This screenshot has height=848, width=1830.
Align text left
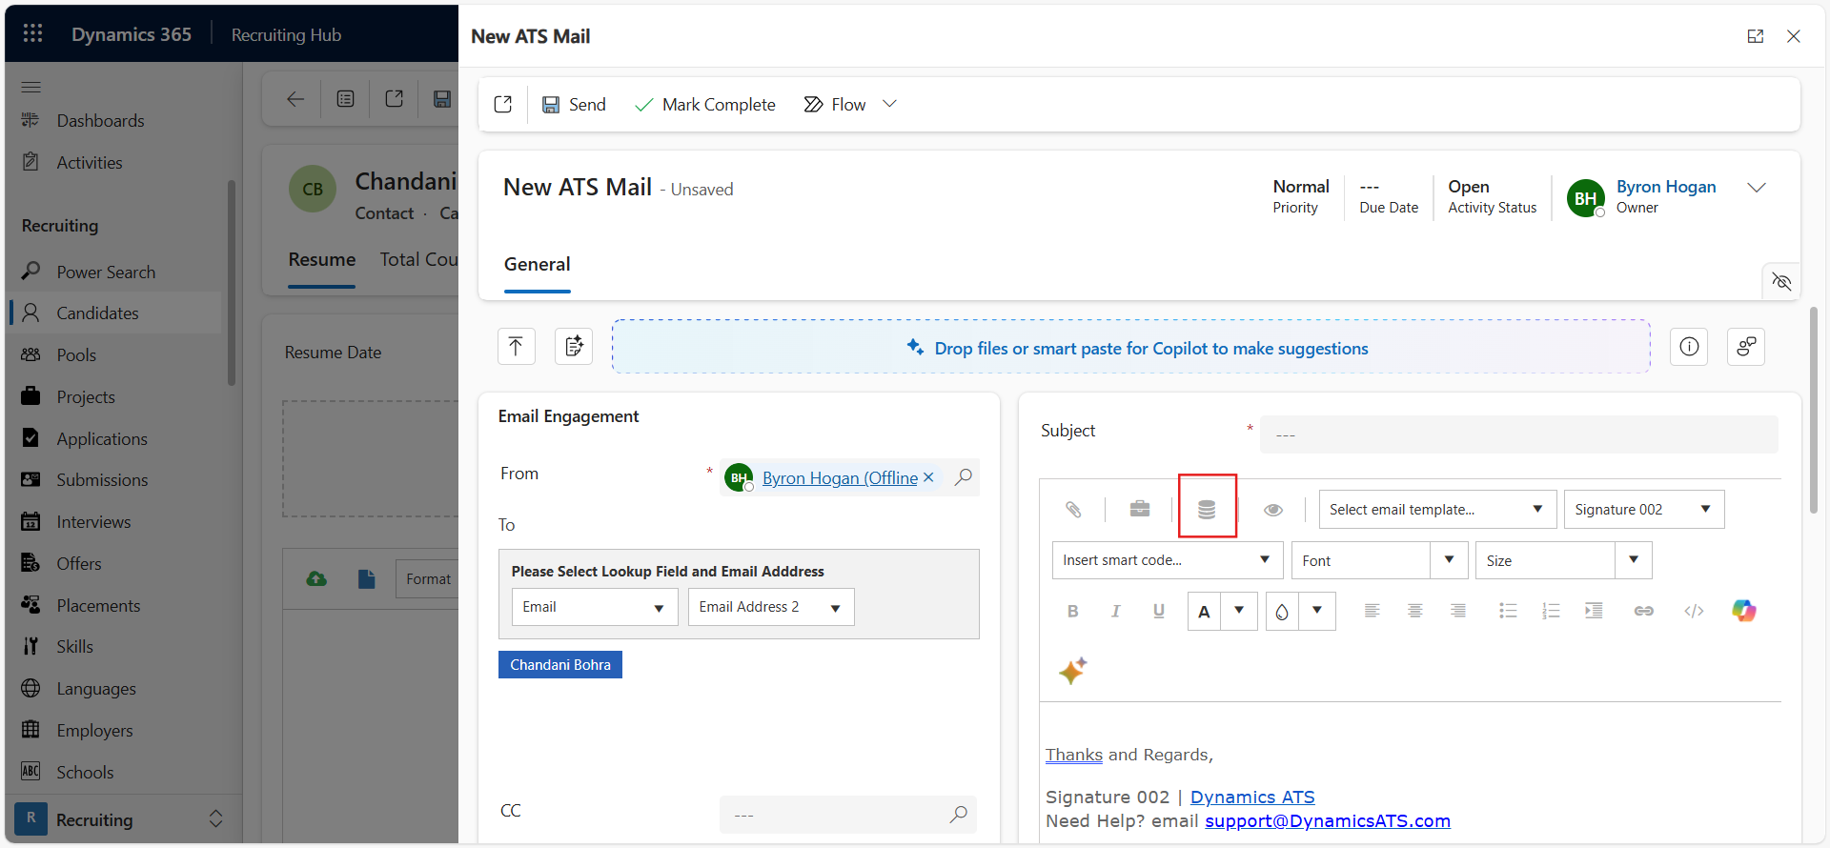point(1372,611)
